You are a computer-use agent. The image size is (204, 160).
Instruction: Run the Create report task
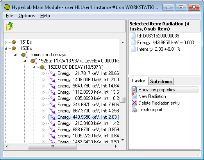pos(150,110)
